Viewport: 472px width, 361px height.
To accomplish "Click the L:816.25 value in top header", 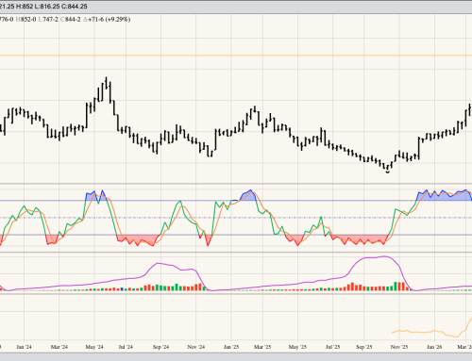I will (47, 7).
